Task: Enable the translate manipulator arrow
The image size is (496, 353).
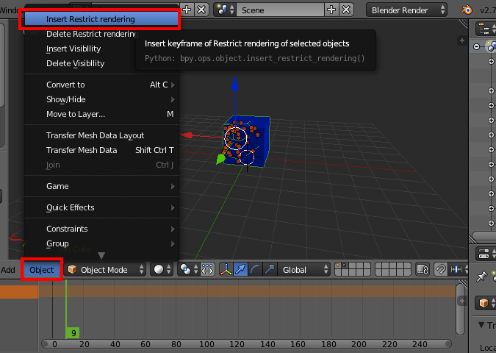Action: coord(240,269)
